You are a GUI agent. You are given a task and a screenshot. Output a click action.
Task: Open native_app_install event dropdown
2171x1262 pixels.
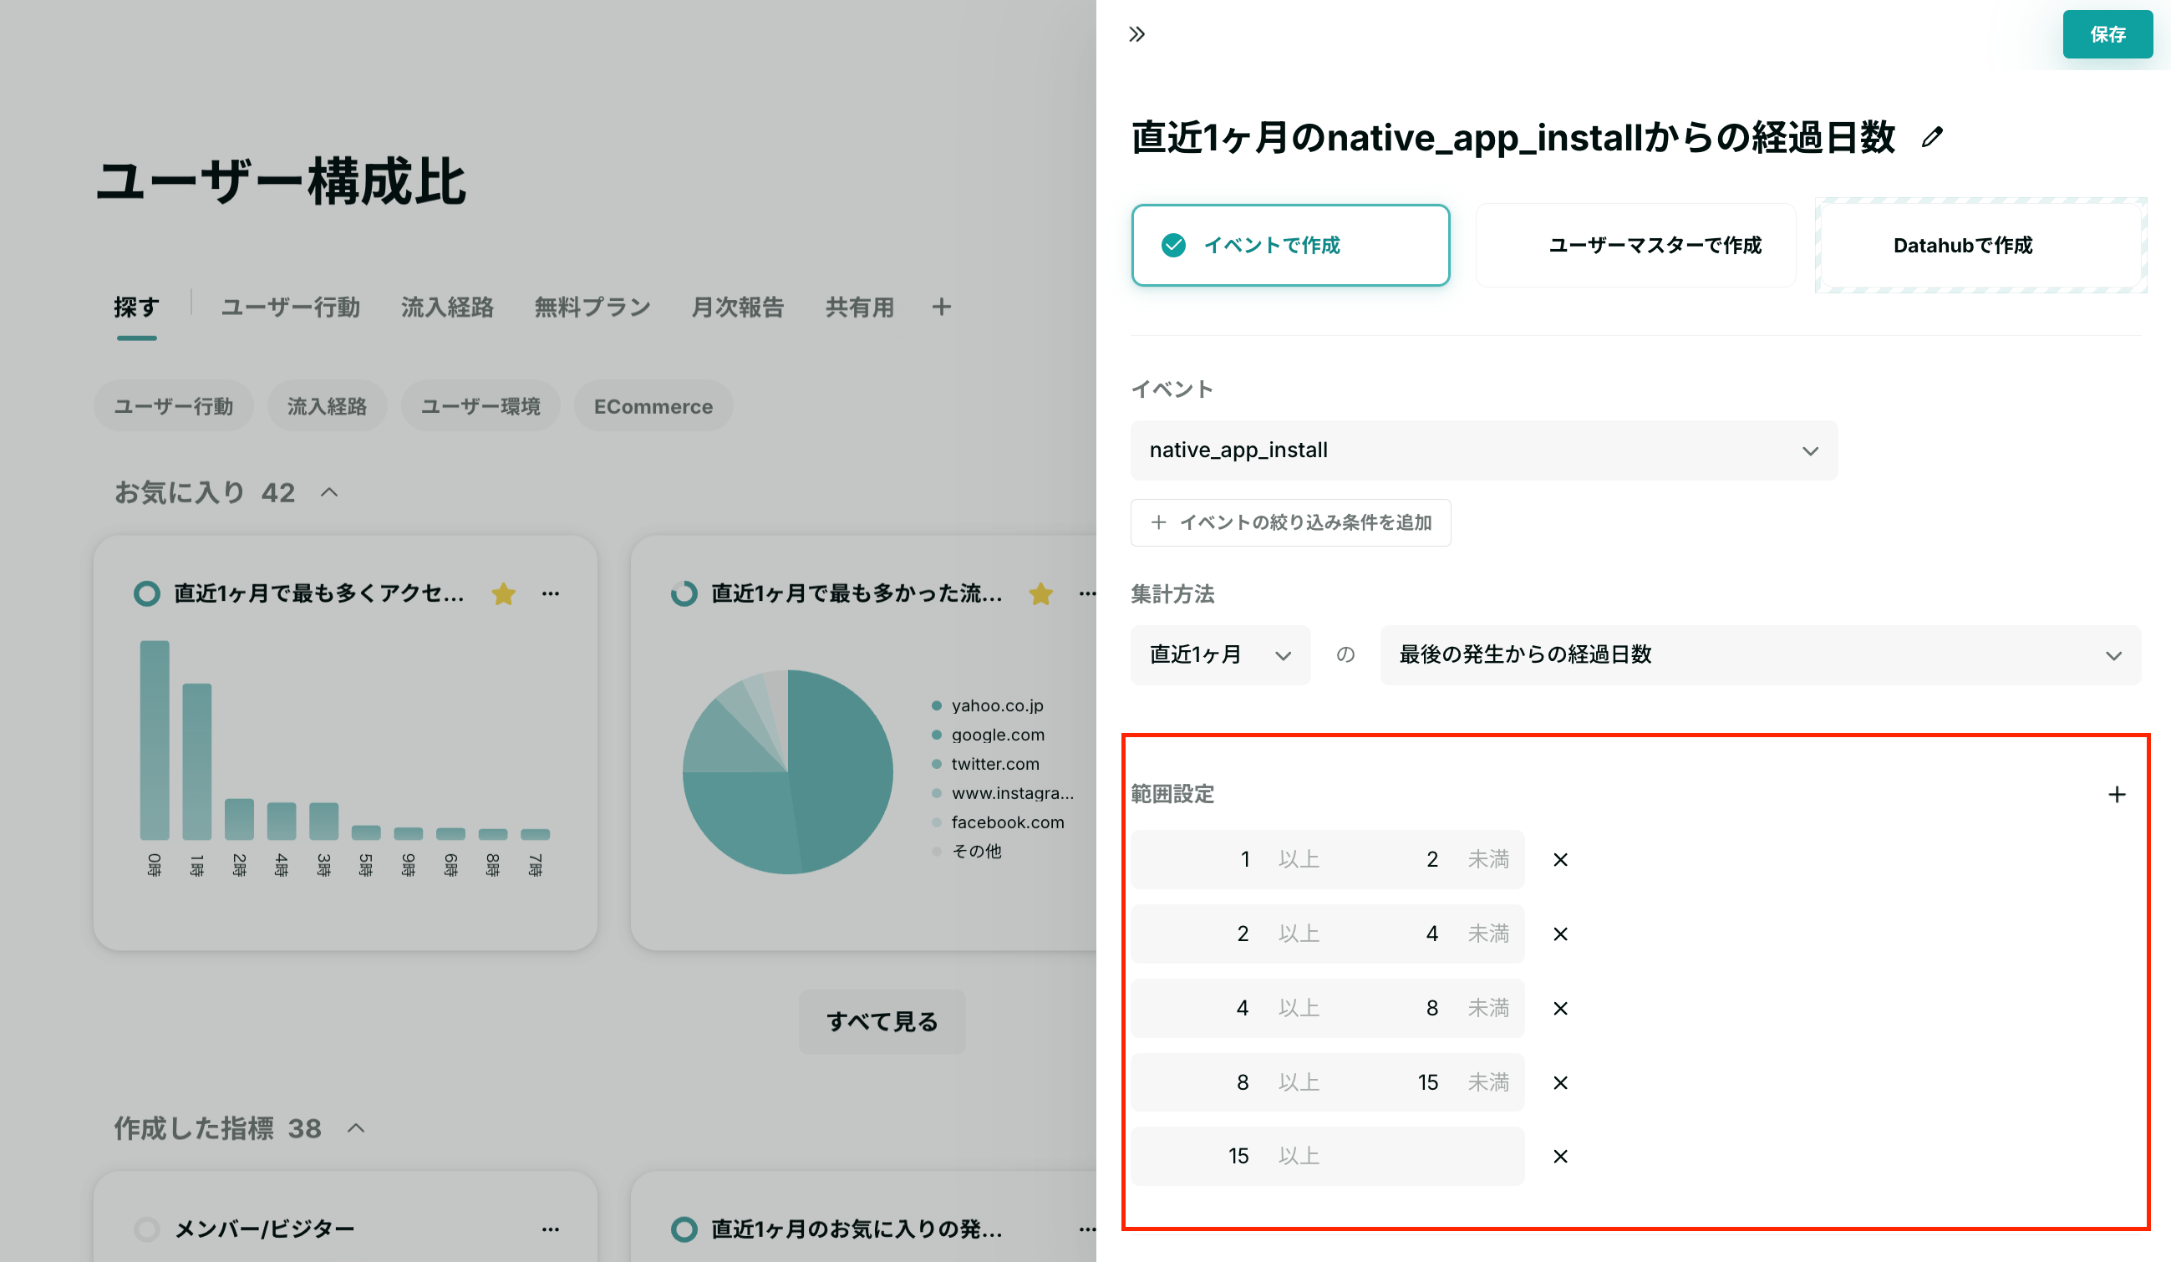point(1483,450)
